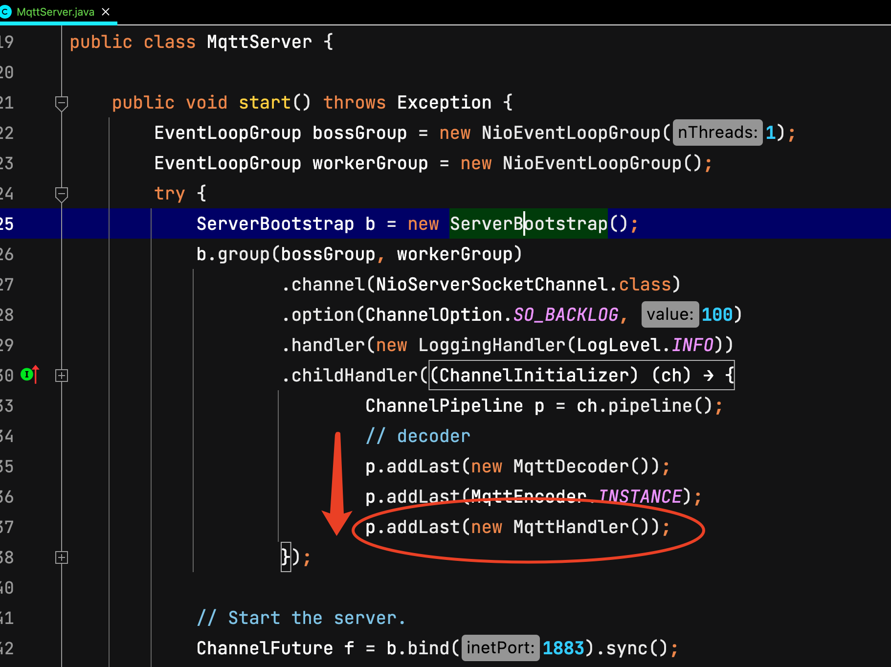Click the NioServerSocketChannel class reference
891x667 pixels.
coord(491,285)
